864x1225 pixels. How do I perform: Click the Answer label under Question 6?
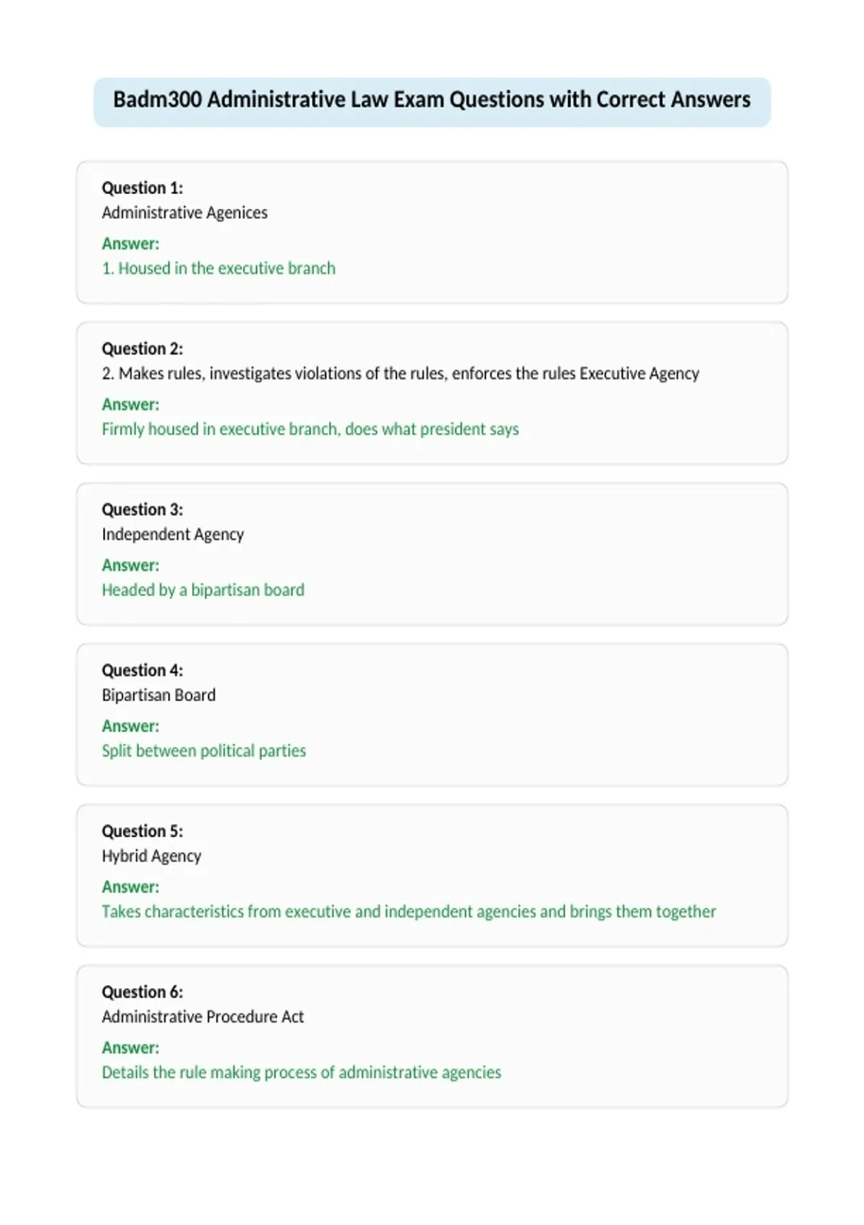click(x=130, y=1047)
